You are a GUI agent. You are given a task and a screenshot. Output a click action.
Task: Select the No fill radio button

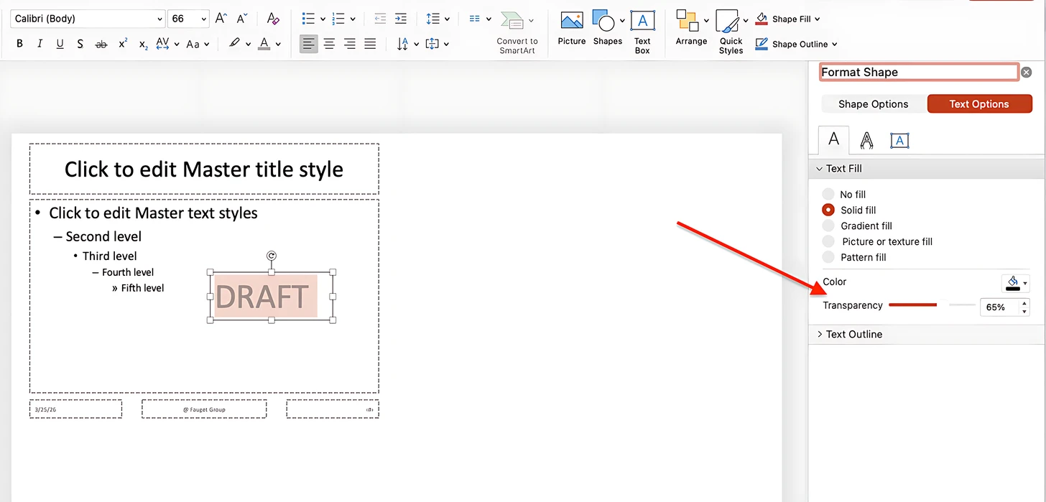pyautogui.click(x=828, y=195)
